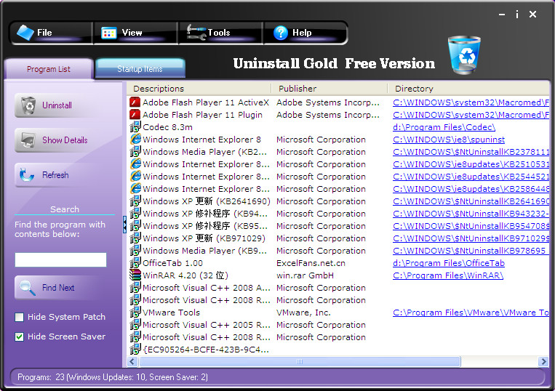555x391 pixels.
Task: Open the Help menu
Action: pos(305,33)
